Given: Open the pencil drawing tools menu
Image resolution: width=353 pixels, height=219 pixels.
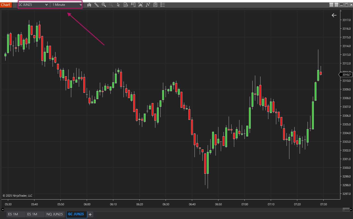Looking at the screenshot, I should (x=96, y=5).
